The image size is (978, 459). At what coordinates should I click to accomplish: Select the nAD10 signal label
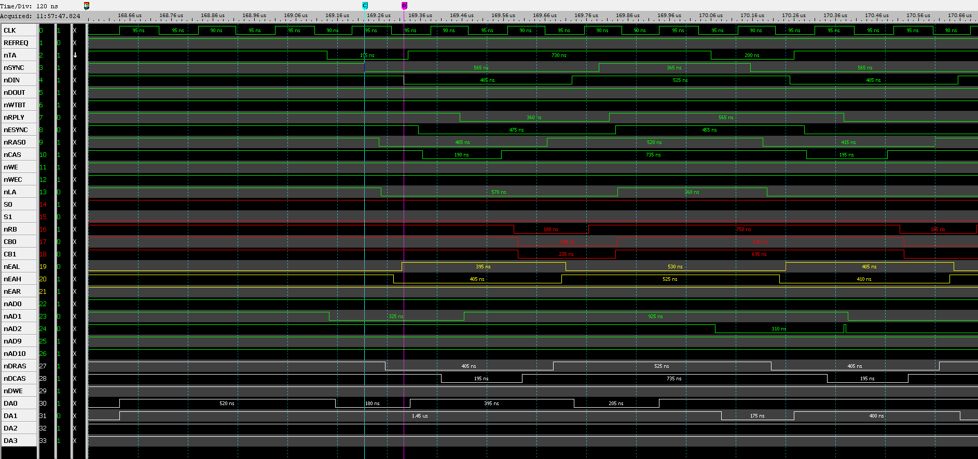[15, 354]
